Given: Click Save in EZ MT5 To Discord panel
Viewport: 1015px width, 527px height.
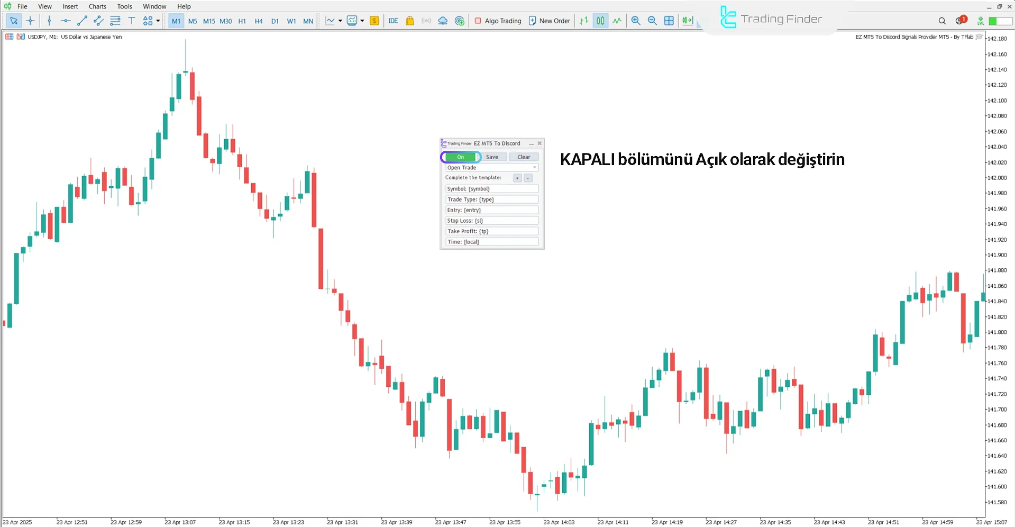Looking at the screenshot, I should tap(492, 157).
